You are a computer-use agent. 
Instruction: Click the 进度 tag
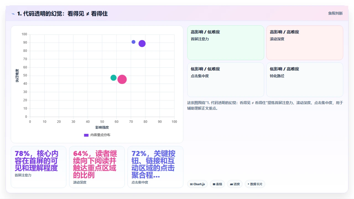tap(235, 184)
